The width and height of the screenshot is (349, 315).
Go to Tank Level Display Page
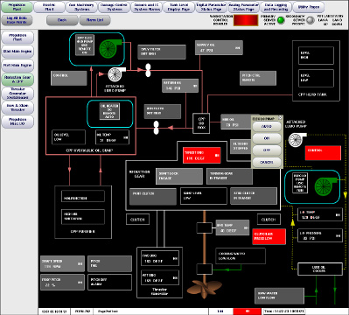[178, 7]
